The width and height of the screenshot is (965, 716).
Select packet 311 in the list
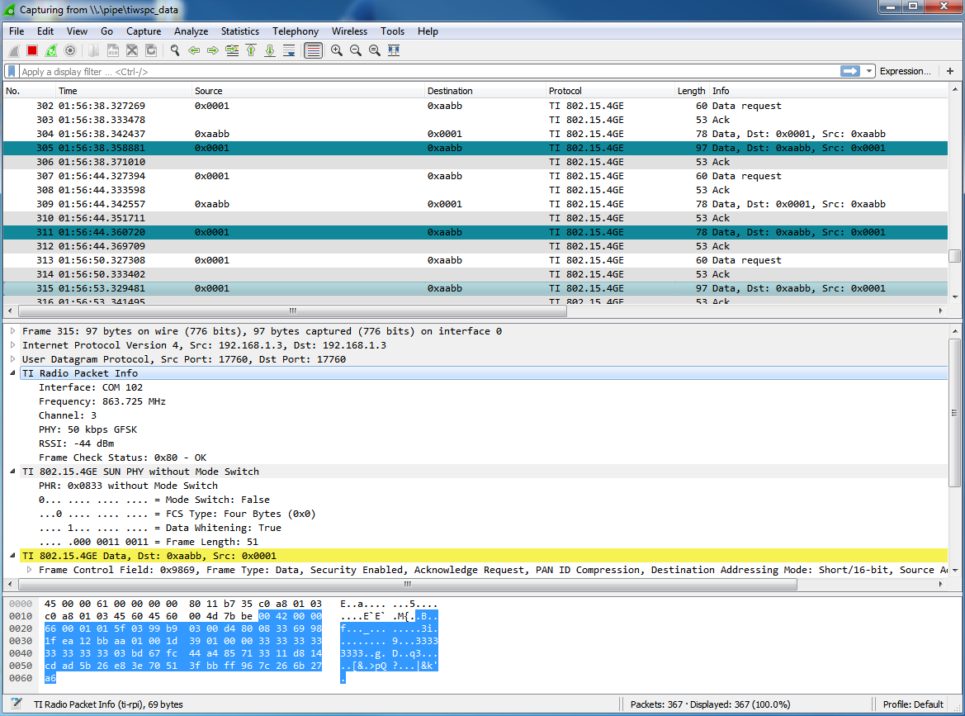click(x=330, y=232)
